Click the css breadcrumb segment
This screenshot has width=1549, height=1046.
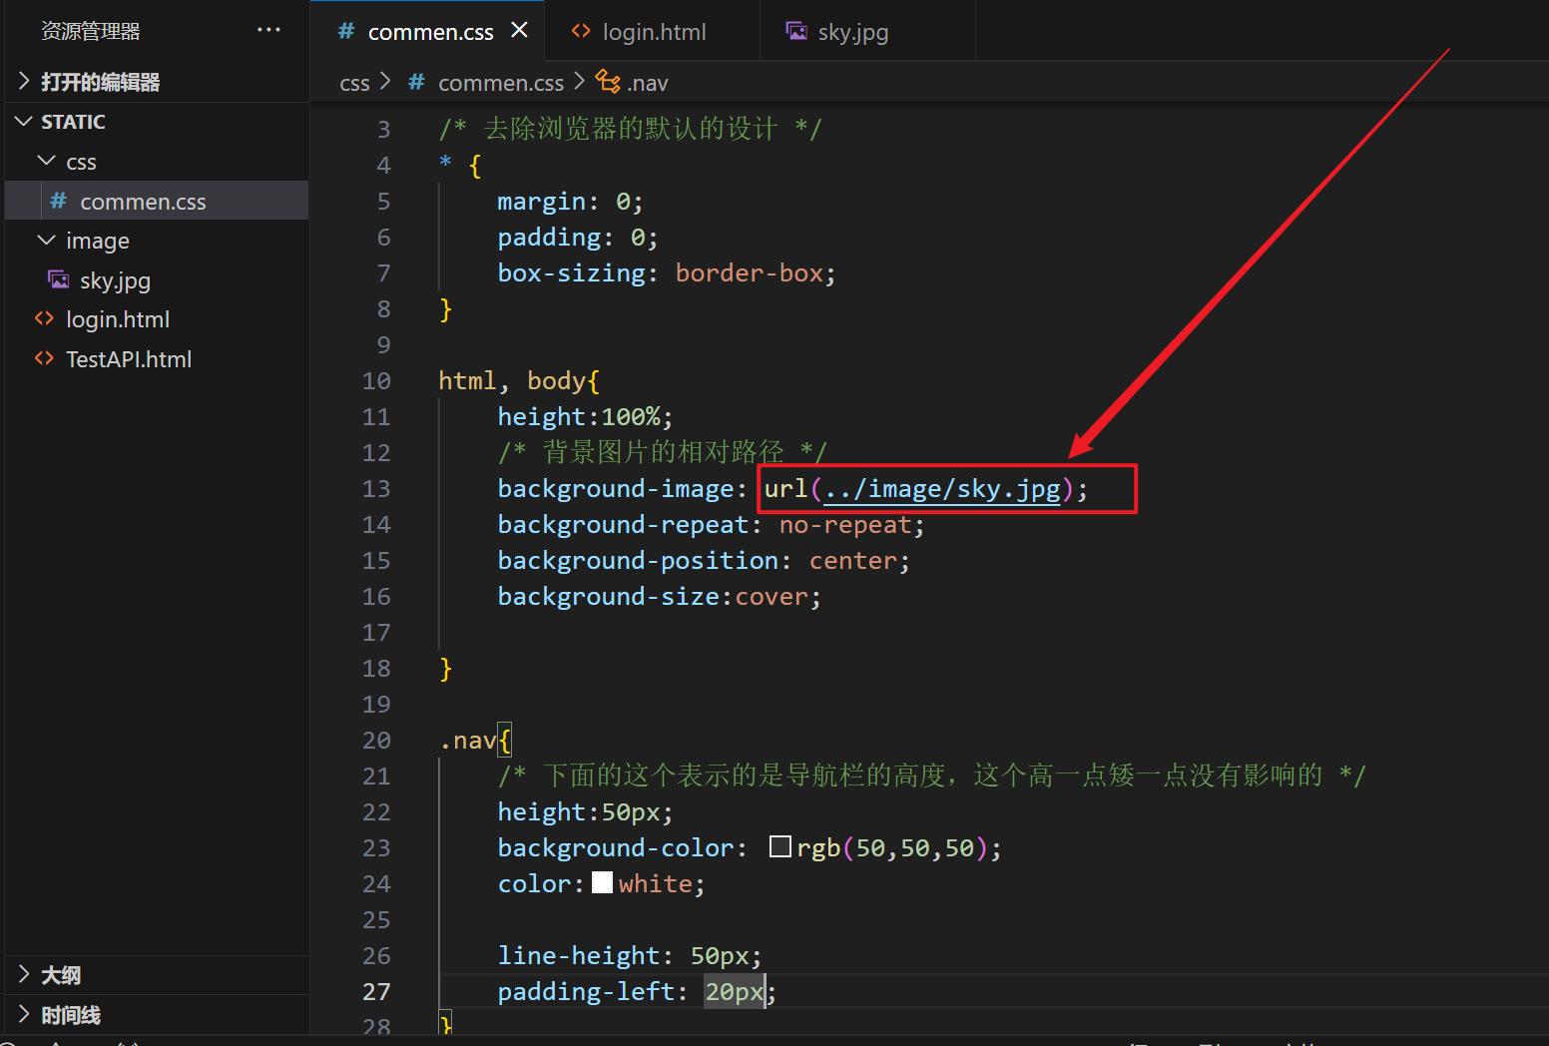coord(354,83)
